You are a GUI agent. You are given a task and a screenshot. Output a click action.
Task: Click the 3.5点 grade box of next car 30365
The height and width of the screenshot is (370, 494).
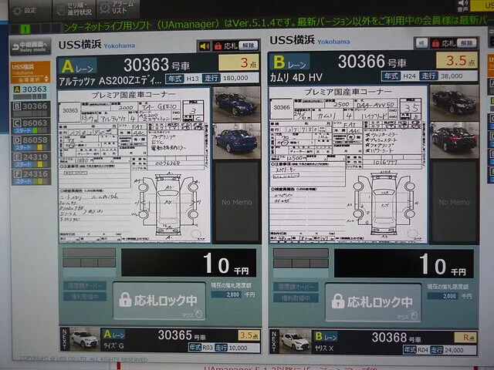click(249, 335)
